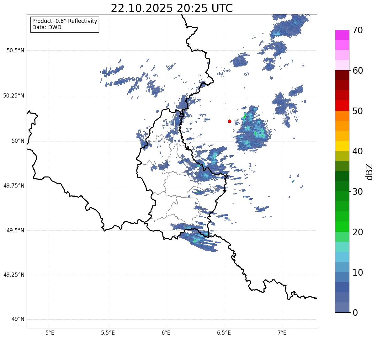This screenshot has height=339, width=377.
Task: Click the 5°E longitude label
Action: click(50, 333)
